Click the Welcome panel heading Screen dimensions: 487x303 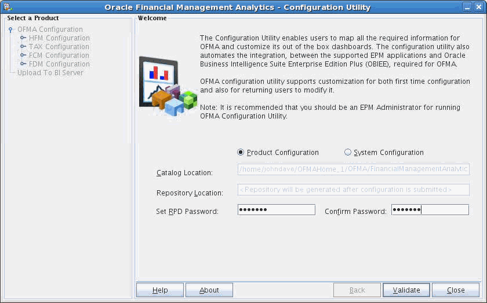(152, 18)
